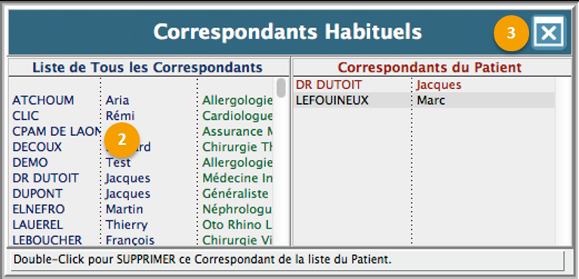The image size is (579, 279).
Task: Select DR DUTOIT in all correspondents list
Action: (x=45, y=178)
